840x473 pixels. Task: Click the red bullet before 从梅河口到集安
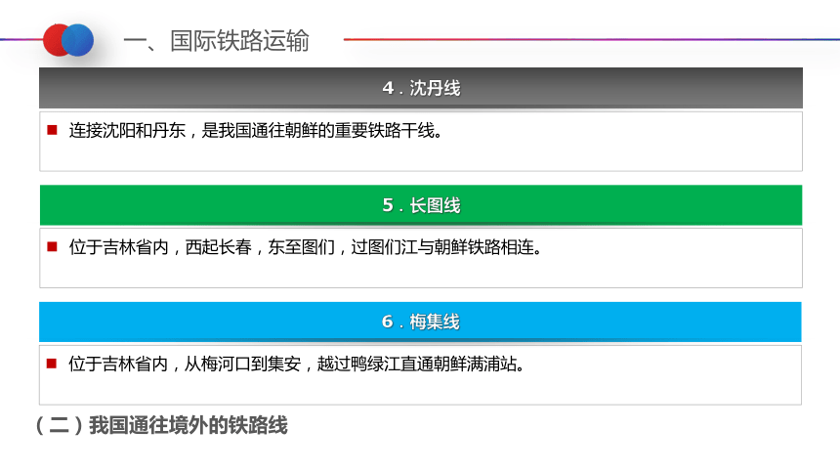point(52,364)
